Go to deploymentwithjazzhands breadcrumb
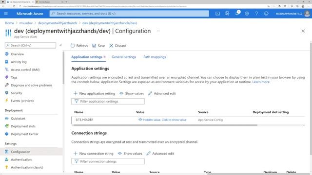The width and height of the screenshot is (312, 175). pyautogui.click(x=58, y=23)
